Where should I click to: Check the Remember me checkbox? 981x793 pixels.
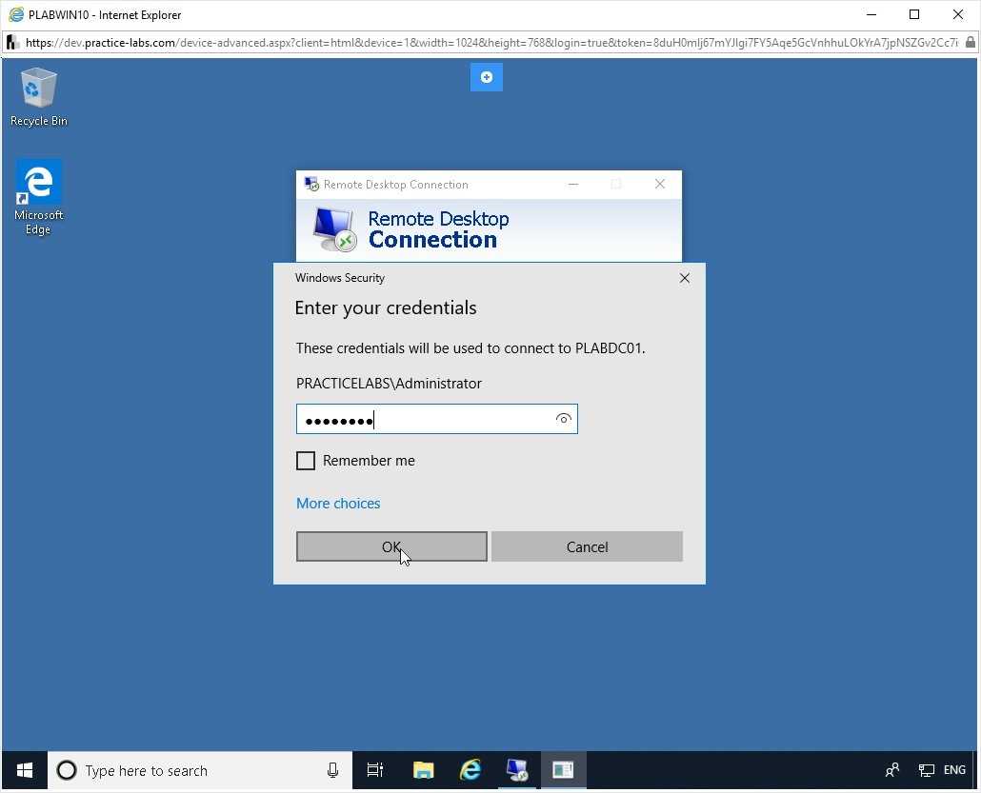pyautogui.click(x=306, y=461)
